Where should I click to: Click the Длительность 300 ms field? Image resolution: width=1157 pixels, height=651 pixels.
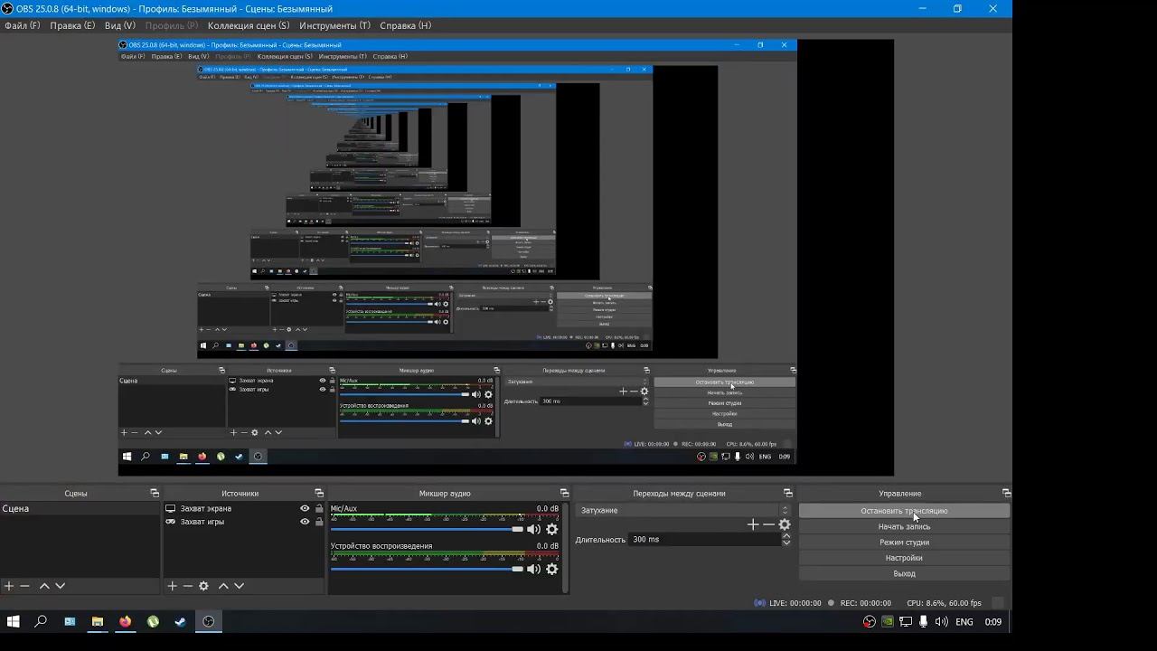pyautogui.click(x=705, y=539)
